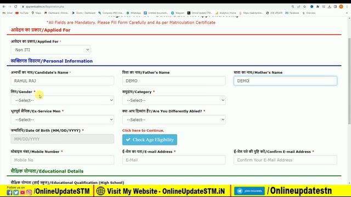Open the Compress JPEG bookmark

tap(111, 13)
